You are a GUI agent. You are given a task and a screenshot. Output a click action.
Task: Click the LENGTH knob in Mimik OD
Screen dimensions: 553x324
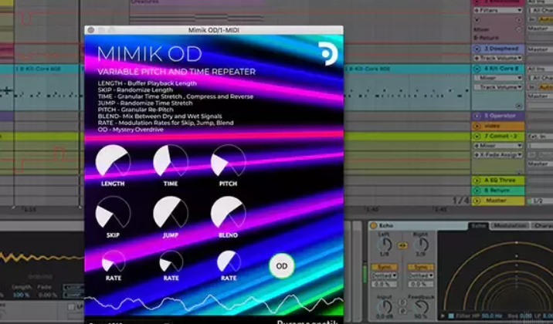(x=113, y=160)
